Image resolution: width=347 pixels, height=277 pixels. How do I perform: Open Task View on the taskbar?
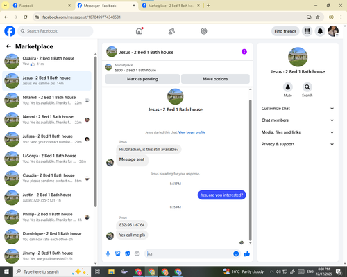98,271
